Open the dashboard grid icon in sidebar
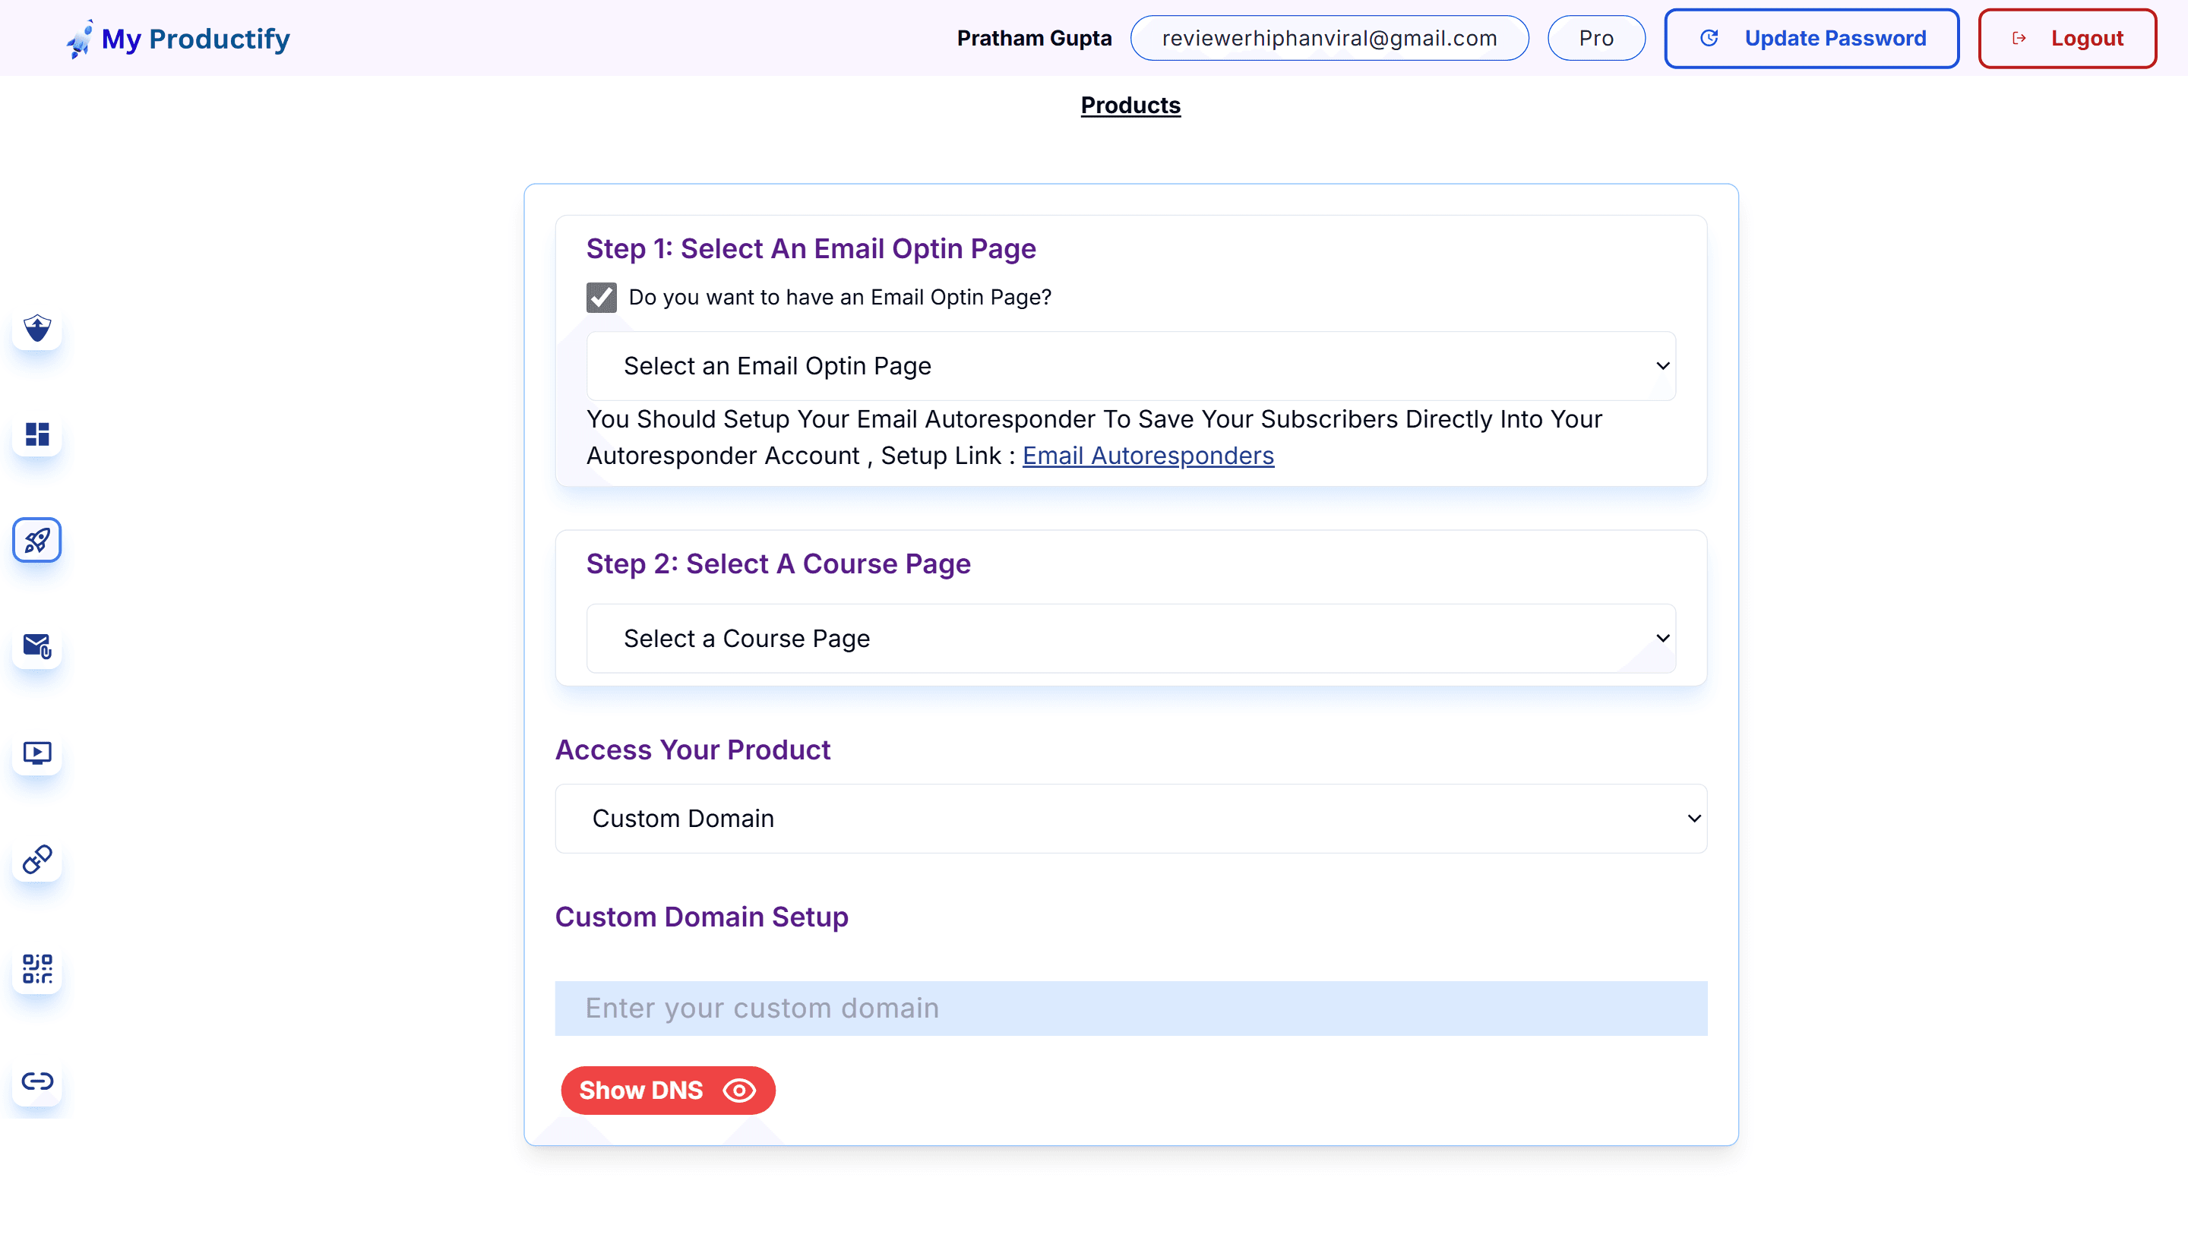Image resolution: width=2188 pixels, height=1250 pixels. pos(37,434)
